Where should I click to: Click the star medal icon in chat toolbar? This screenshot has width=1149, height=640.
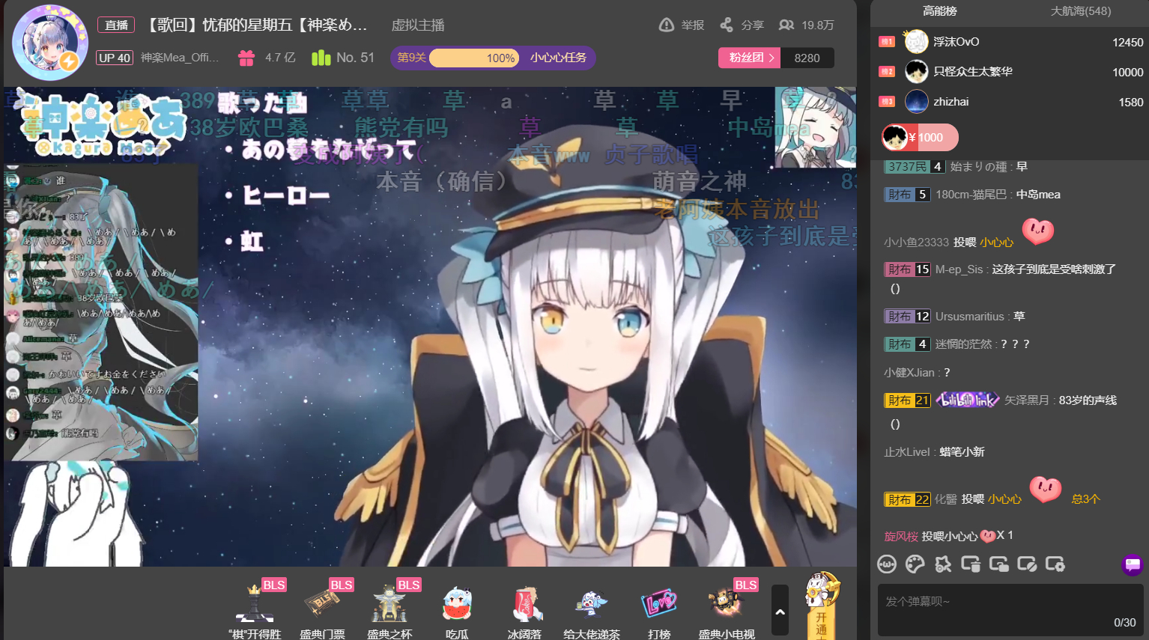coord(943,564)
